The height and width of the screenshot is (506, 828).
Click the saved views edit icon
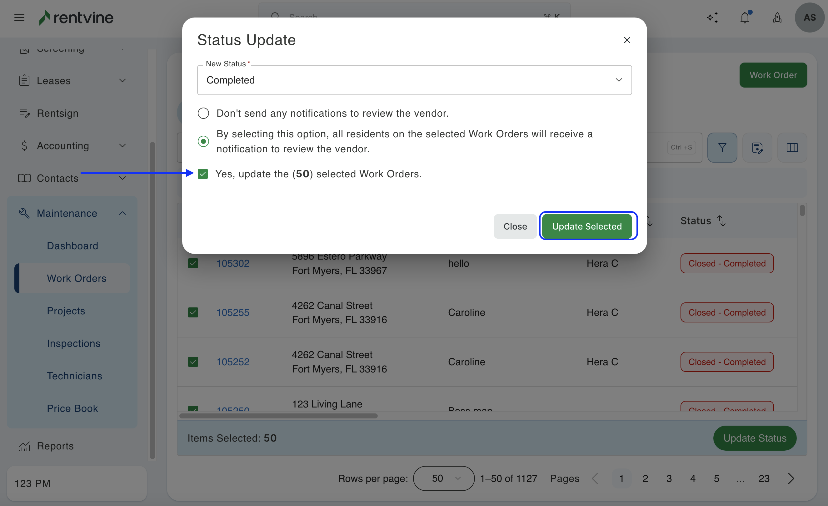tap(757, 147)
